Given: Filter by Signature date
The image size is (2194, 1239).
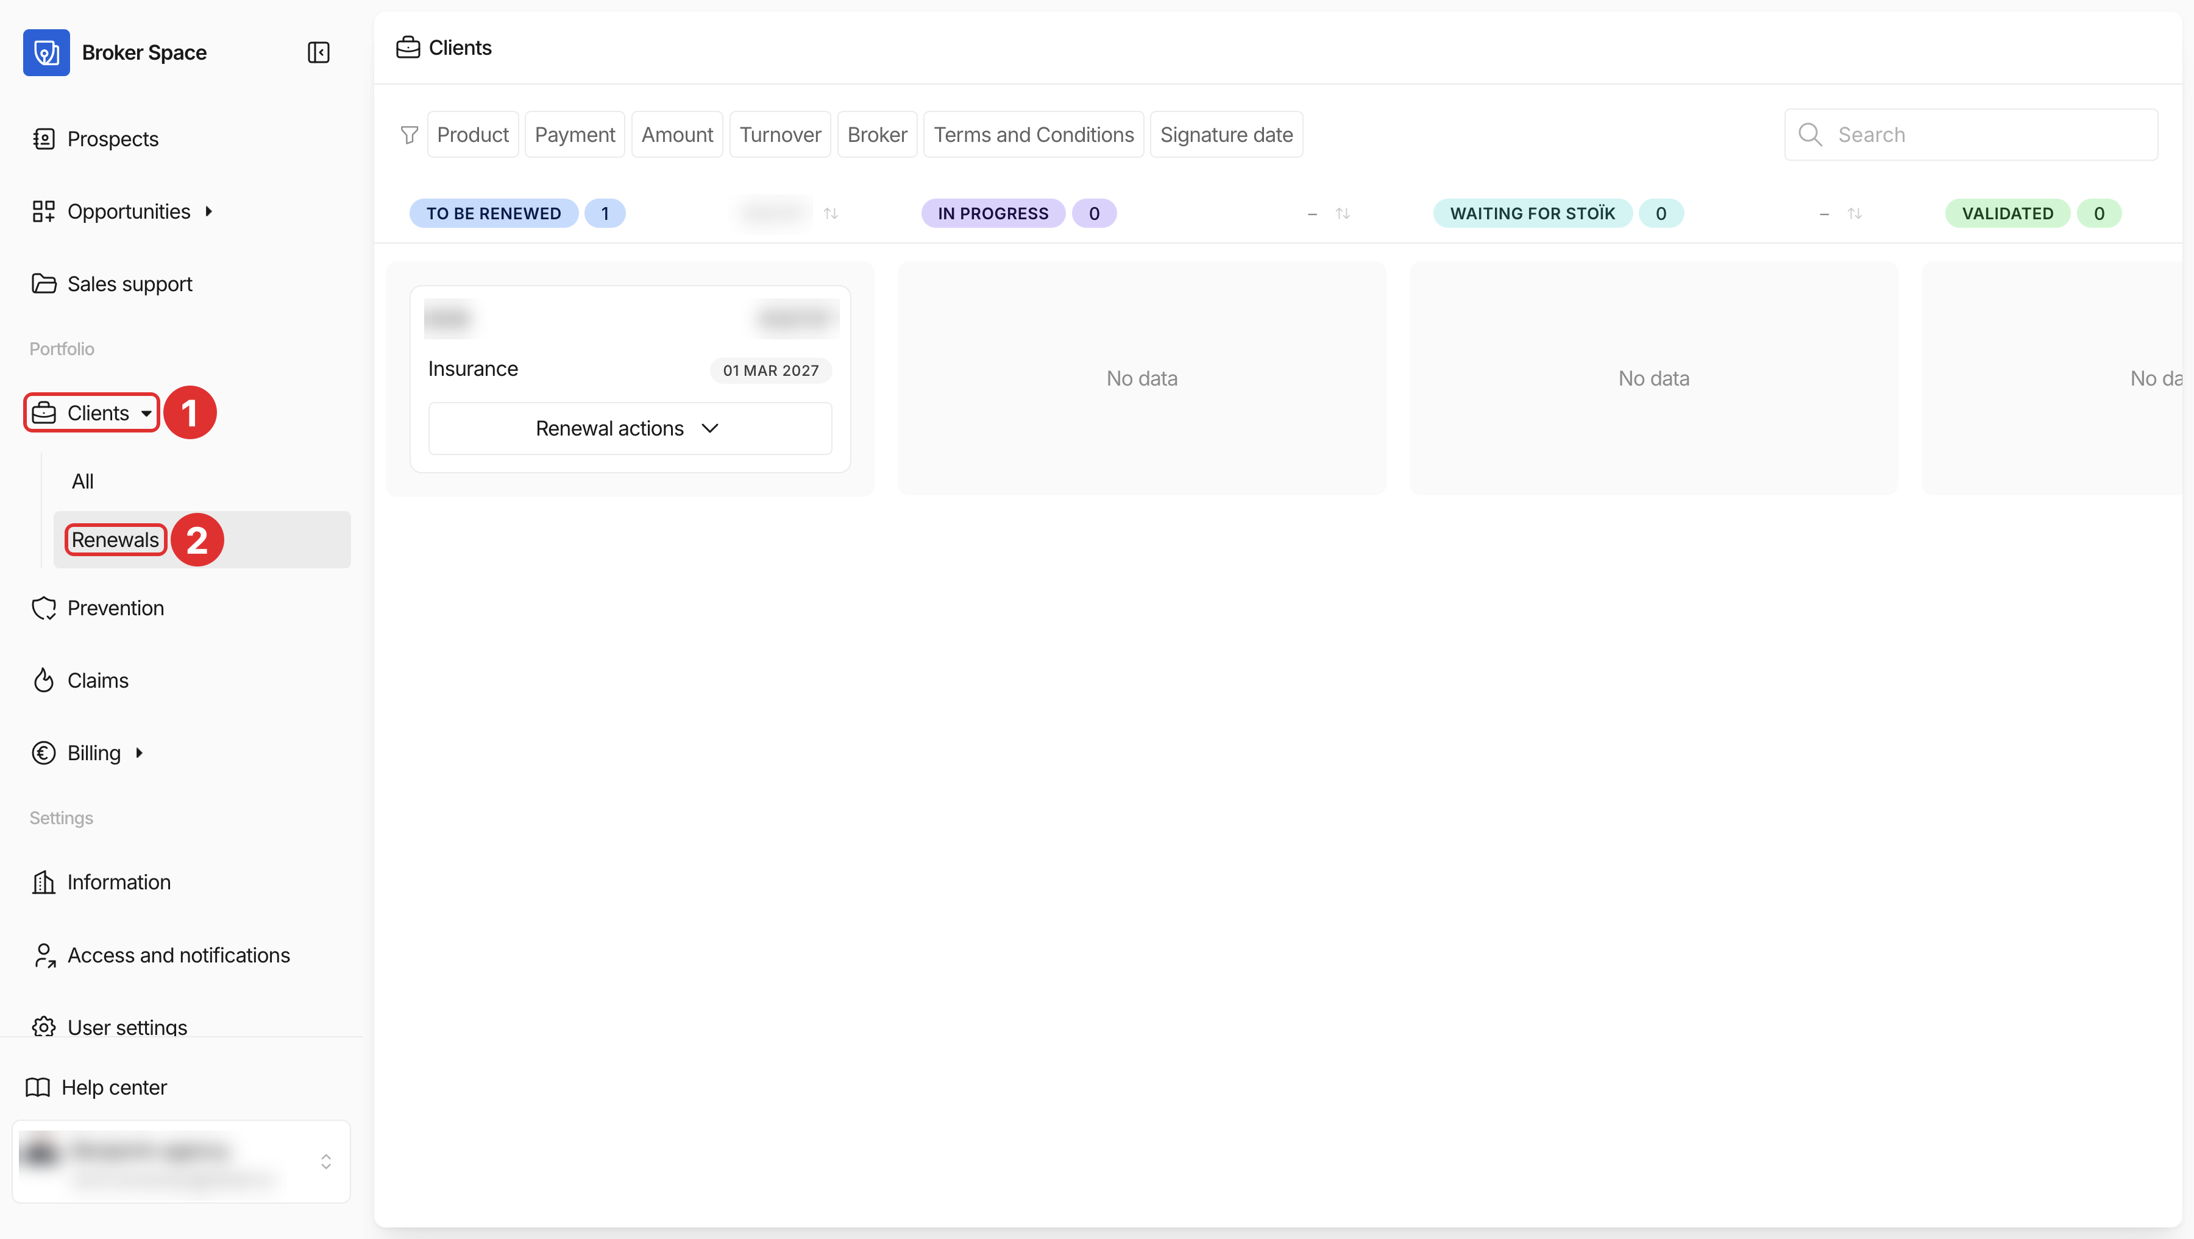Looking at the screenshot, I should [x=1226, y=135].
